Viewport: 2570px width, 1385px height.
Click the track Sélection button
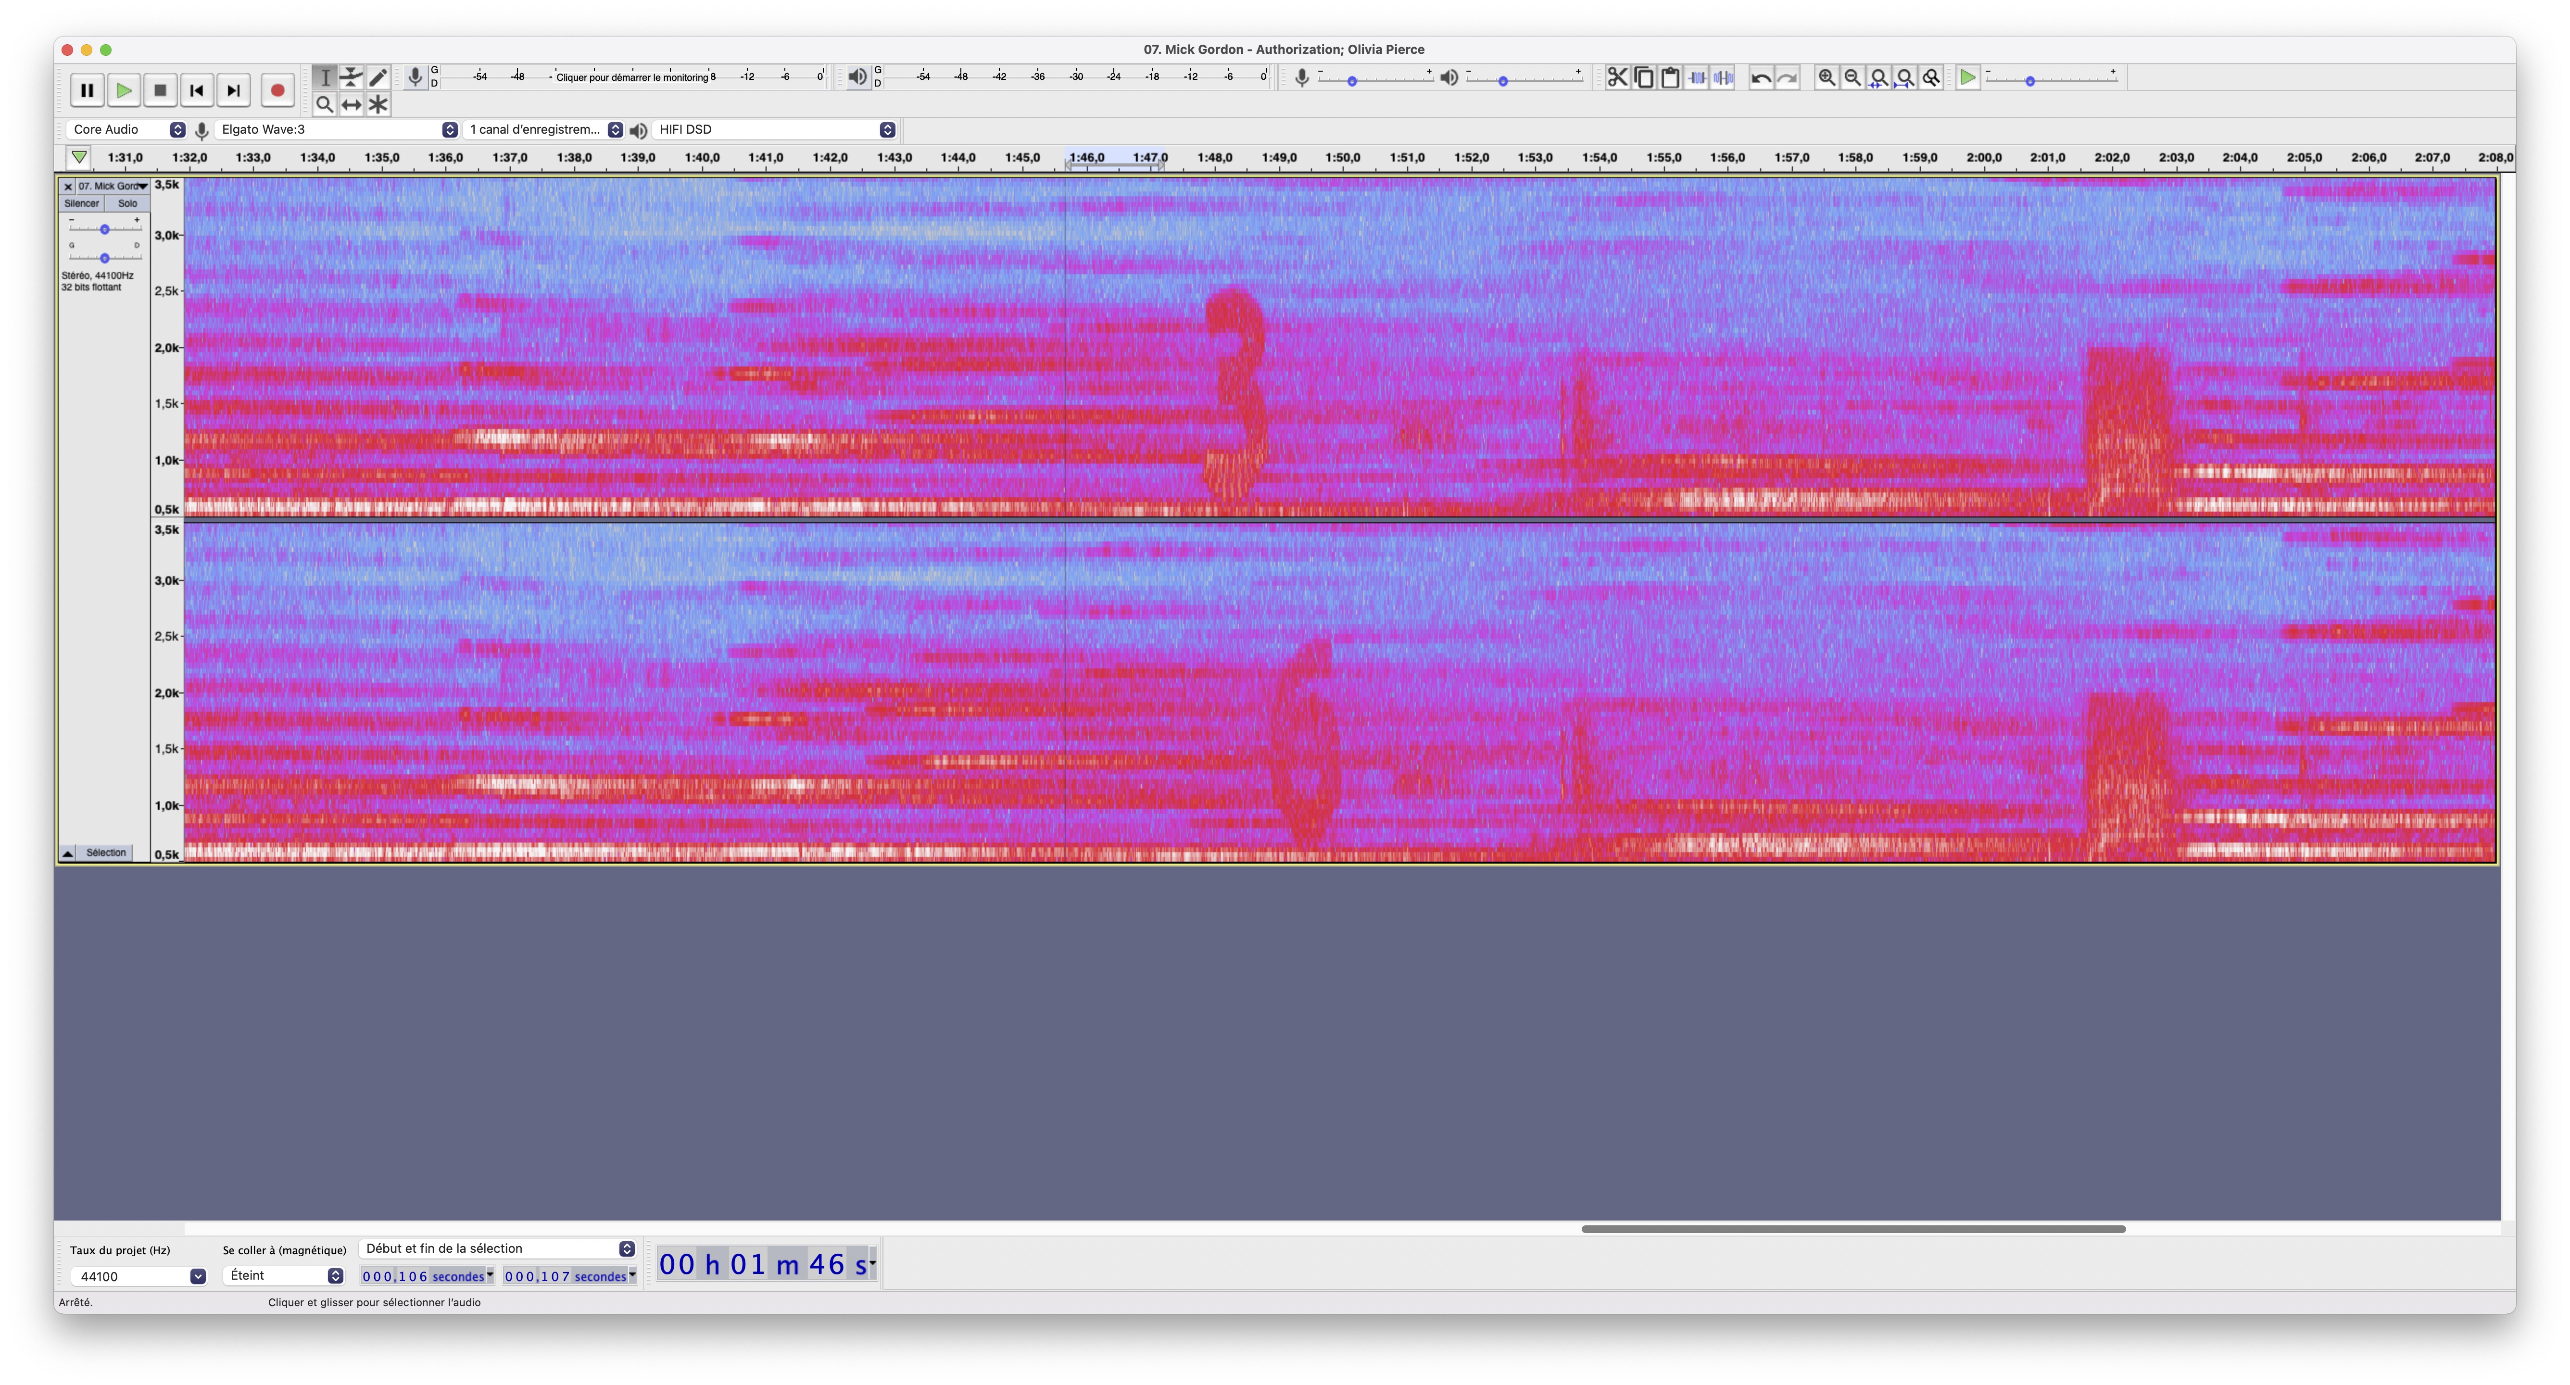pyautogui.click(x=106, y=853)
